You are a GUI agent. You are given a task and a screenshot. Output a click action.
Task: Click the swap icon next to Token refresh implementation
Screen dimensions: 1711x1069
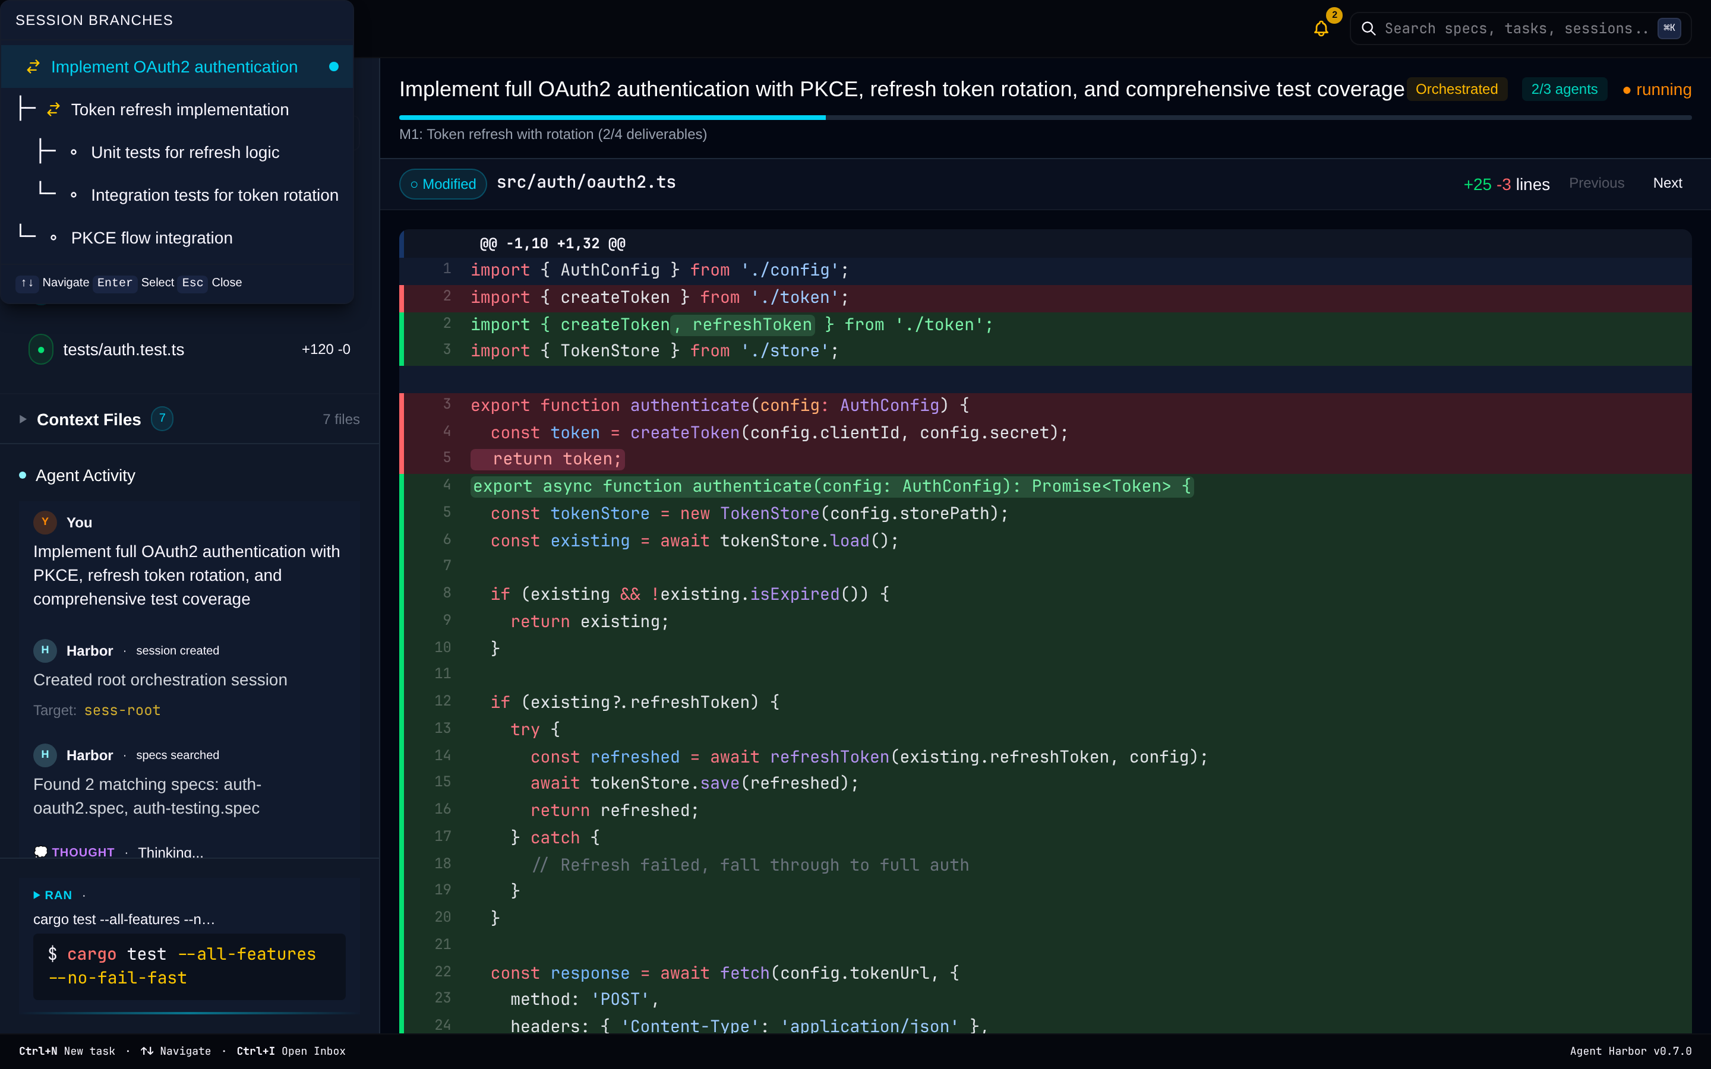[53, 110]
